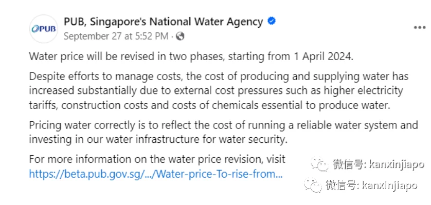Click the 'investing in our water infrastructure' line
This screenshot has width=431, height=205.
(x=158, y=139)
